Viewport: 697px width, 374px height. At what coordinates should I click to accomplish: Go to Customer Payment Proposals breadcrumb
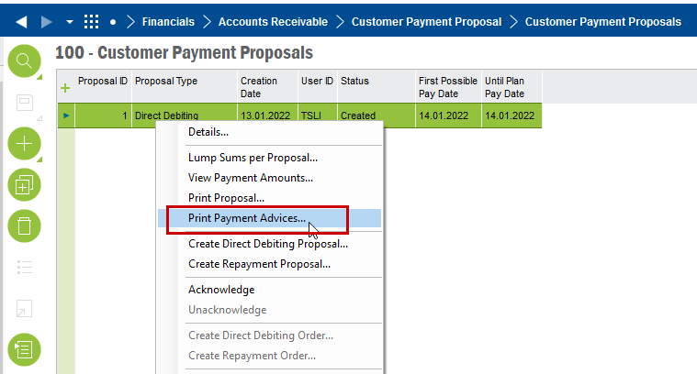(x=602, y=22)
